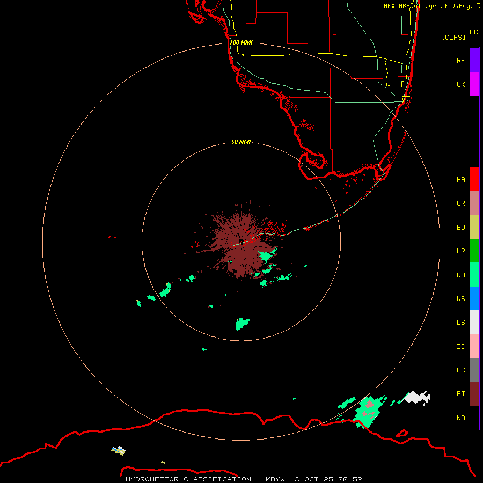Click the HA red legend swatch
Screen dimensions: 483x483
(474, 179)
